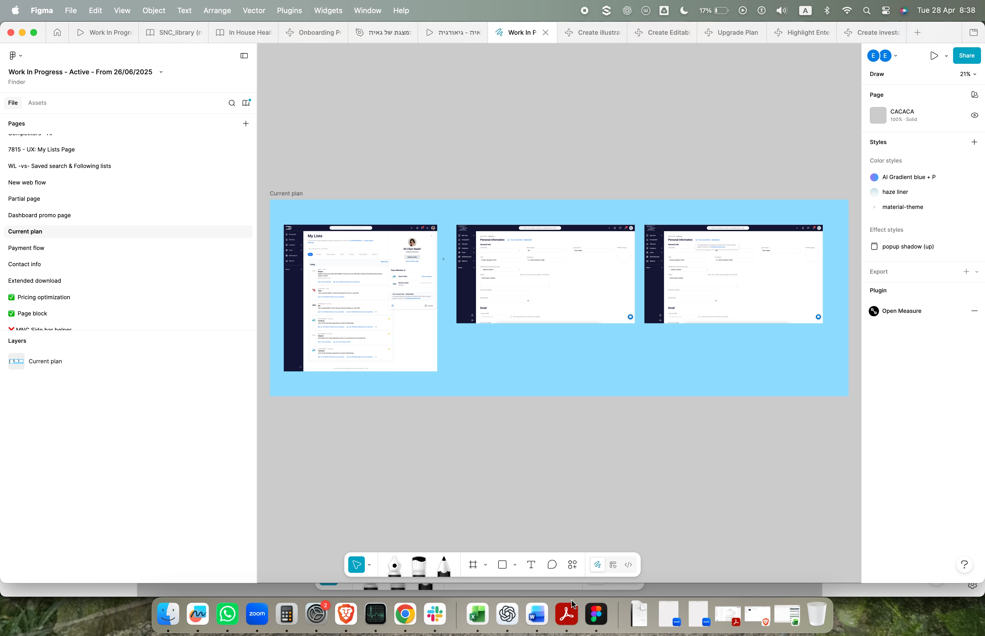
Task: Add a new page with the plus icon
Action: (246, 124)
